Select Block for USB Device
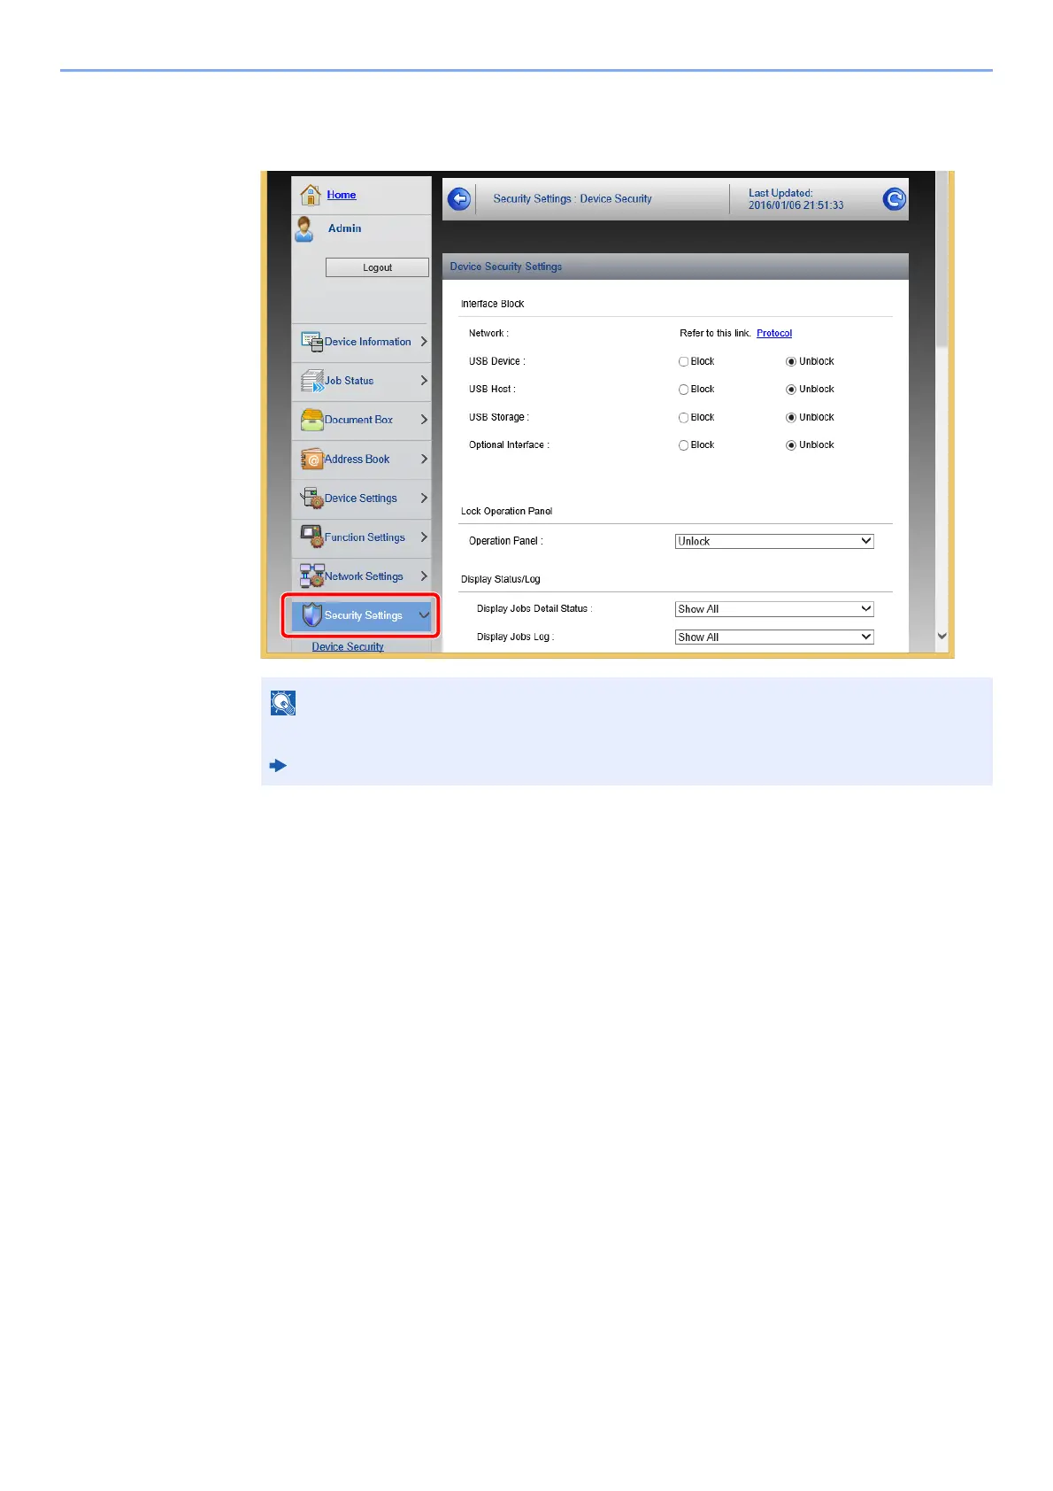 [x=683, y=361]
